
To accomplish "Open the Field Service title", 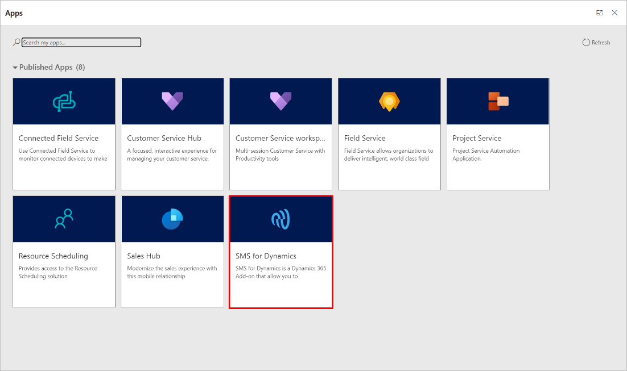I will pos(365,138).
